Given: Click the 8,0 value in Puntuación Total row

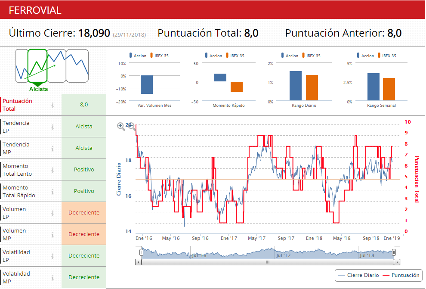Looking at the screenshot, I should pos(84,105).
